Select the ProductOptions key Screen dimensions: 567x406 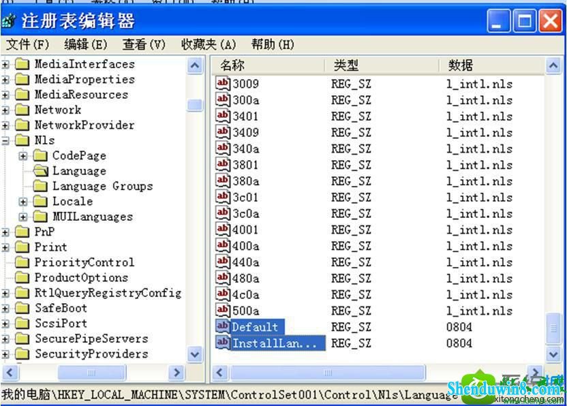[81, 278]
